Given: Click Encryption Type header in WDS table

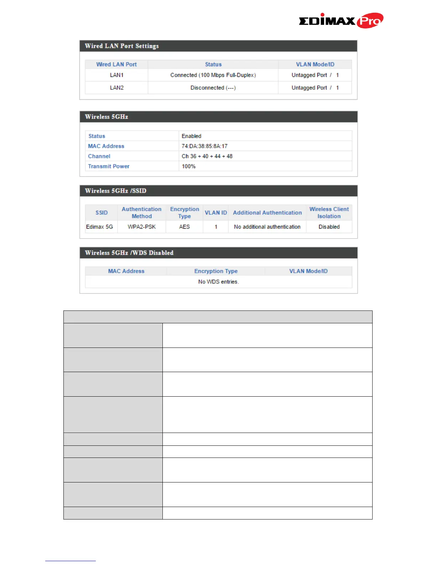Looking at the screenshot, I should [x=216, y=271].
